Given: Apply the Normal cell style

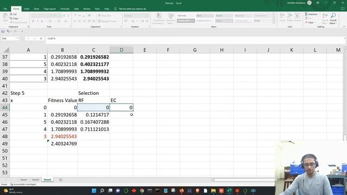Looking at the screenshot, I should 186,16.
